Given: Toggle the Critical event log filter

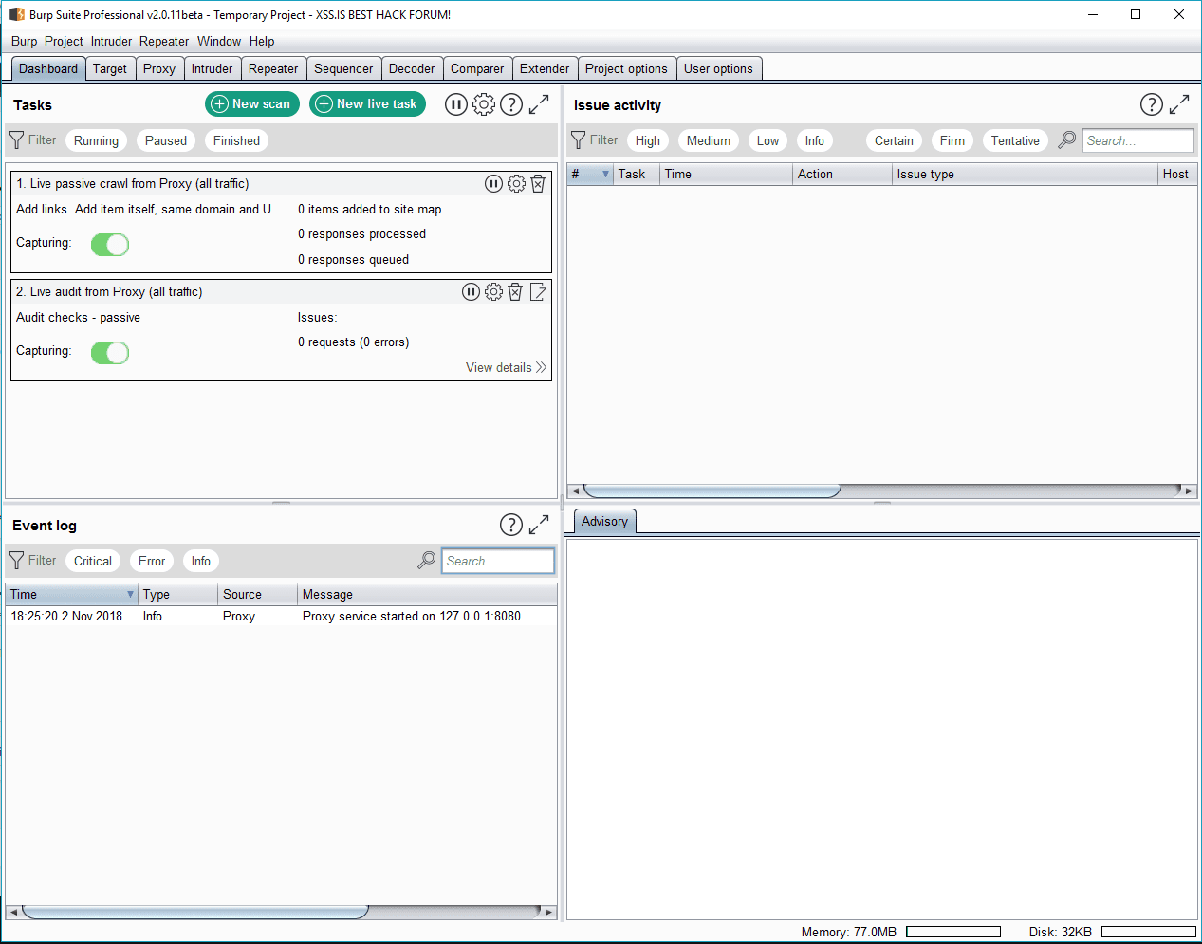Looking at the screenshot, I should (x=93, y=561).
